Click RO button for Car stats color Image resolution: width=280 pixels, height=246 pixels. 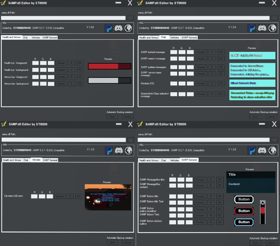coord(79,196)
